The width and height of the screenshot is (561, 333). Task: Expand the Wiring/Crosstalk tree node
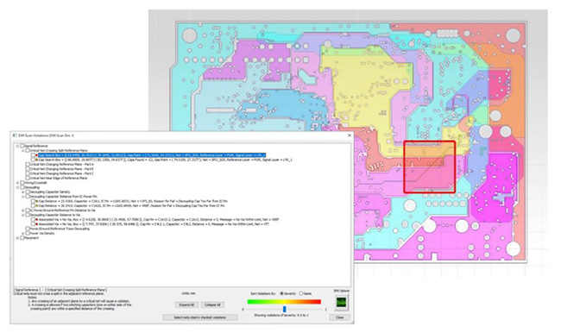[17, 183]
